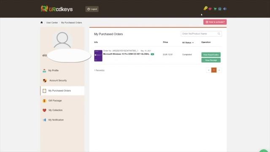Viewport: 270px width, 152px height.
Task: Open the speaker notification icon in header
Action: (x=225, y=9)
